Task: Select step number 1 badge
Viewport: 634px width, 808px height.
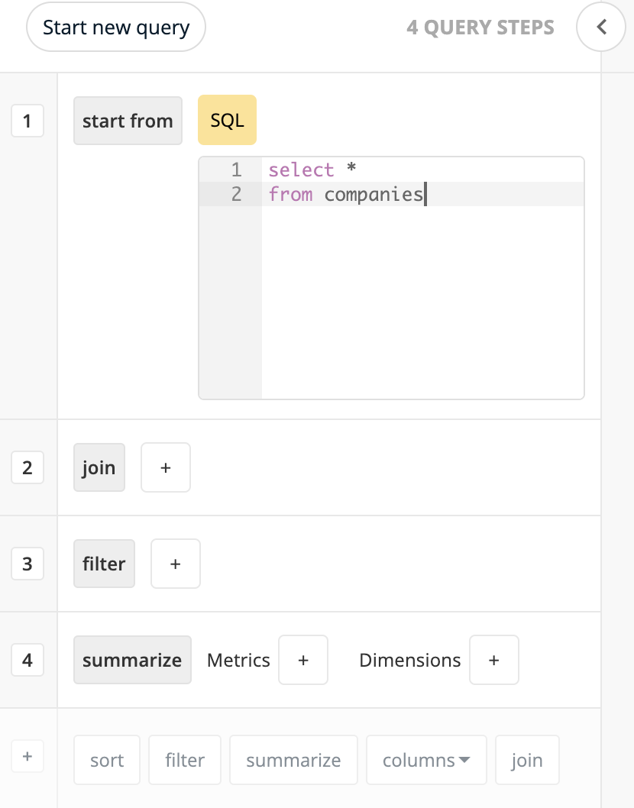Action: (27, 121)
